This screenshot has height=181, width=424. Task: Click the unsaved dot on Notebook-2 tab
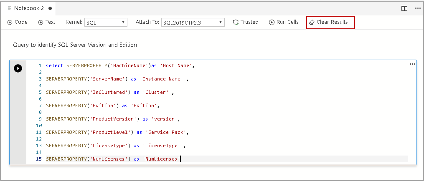coord(50,8)
